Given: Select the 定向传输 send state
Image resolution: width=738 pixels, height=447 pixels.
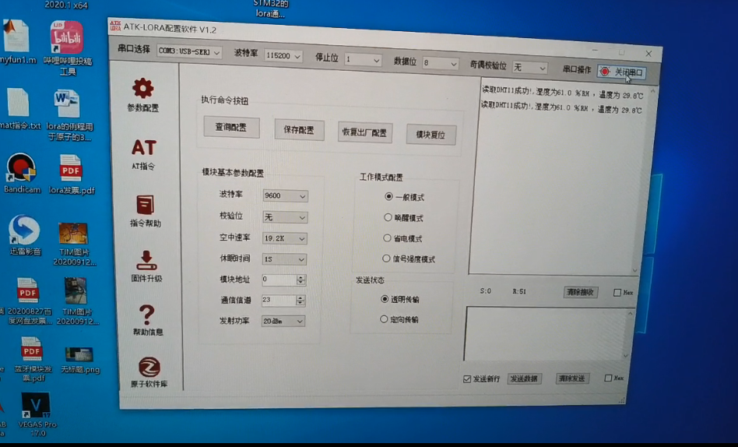Looking at the screenshot, I should coord(384,319).
